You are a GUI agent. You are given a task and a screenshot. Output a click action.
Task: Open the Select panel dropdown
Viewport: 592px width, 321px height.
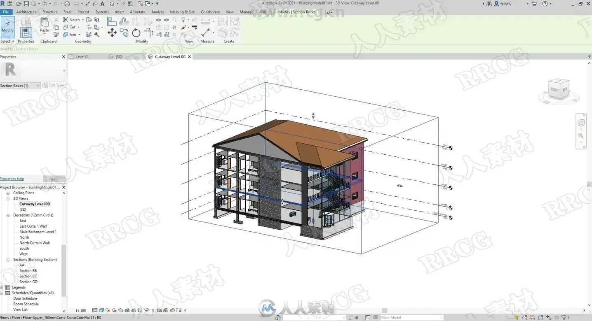point(7,41)
